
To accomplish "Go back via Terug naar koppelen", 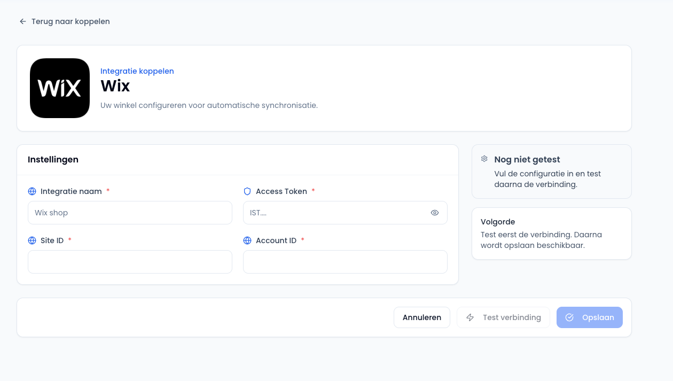I will (65, 21).
